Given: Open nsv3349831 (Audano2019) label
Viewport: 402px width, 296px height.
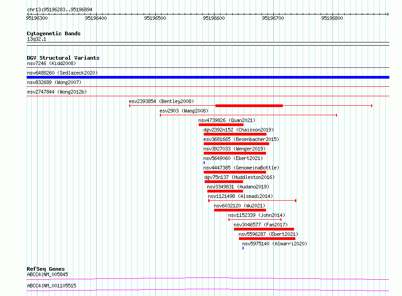Looking at the screenshot, I should [x=238, y=187].
